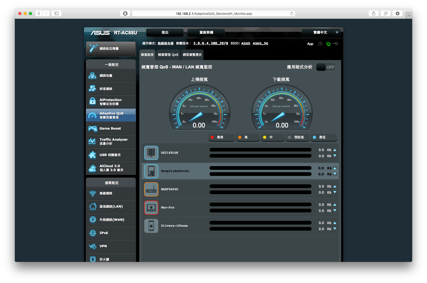Click the green network status icon in header
The image size is (427, 283).
point(328,44)
